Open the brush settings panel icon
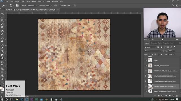The image size is (181, 101). click(17, 5)
